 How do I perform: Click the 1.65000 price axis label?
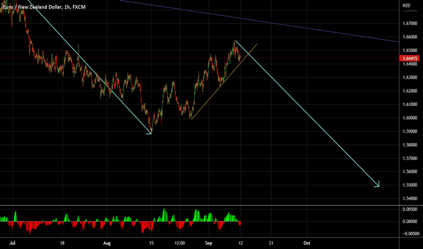click(x=410, y=50)
